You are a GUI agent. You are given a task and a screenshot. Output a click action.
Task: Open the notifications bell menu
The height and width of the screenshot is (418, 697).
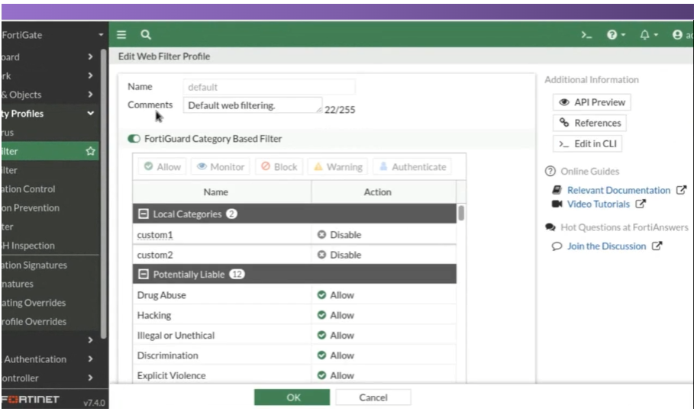click(649, 34)
